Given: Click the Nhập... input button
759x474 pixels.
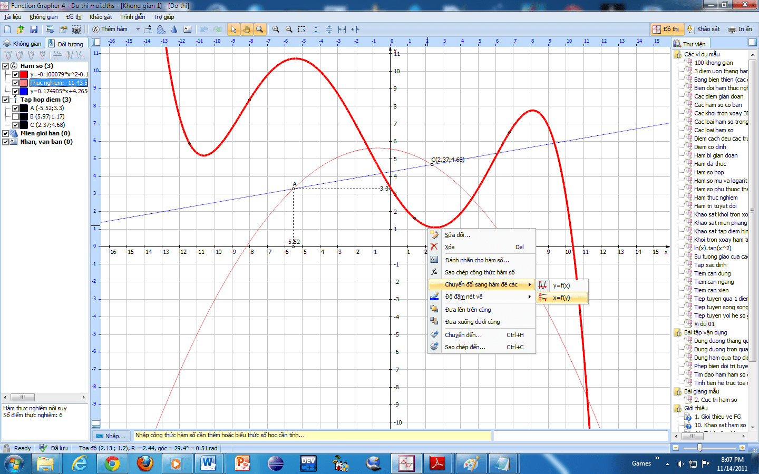Looking at the screenshot, I should point(111,436).
